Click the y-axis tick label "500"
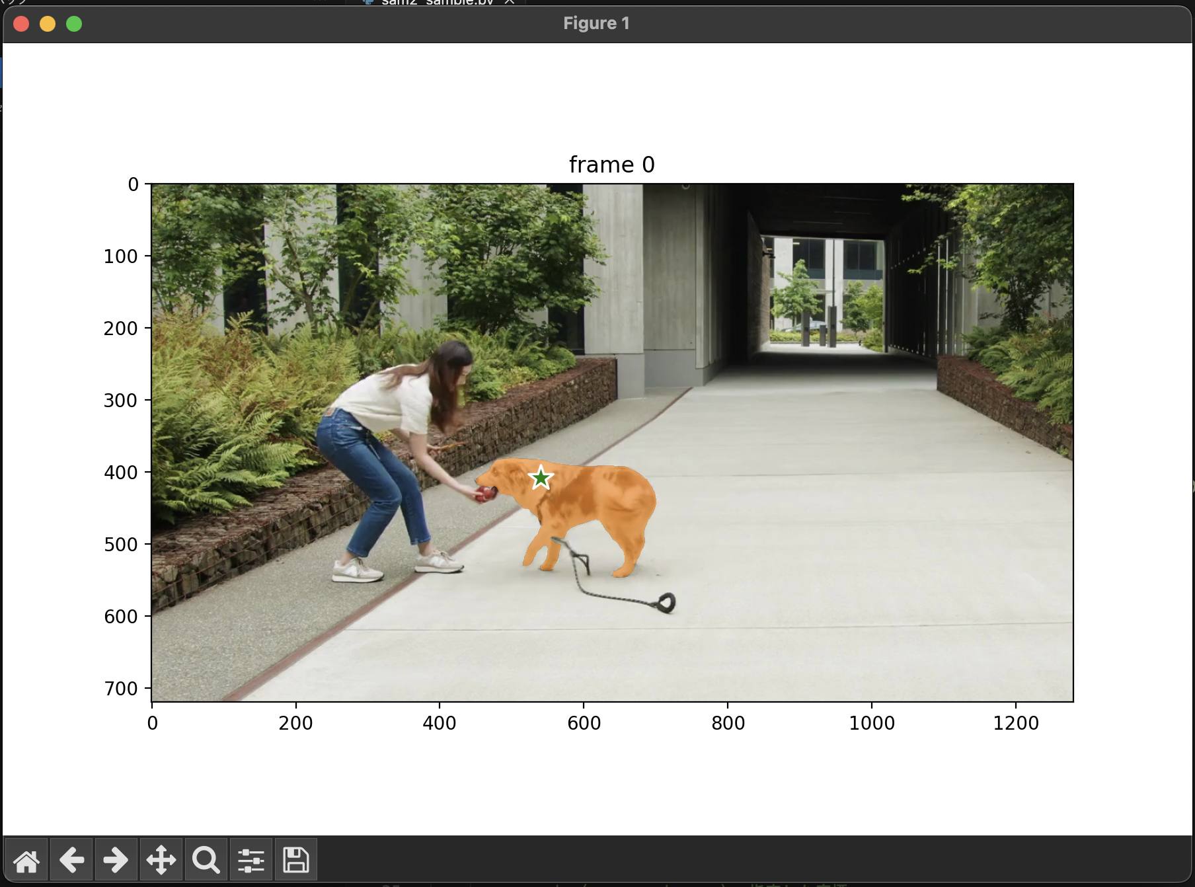The height and width of the screenshot is (887, 1195). click(x=120, y=545)
